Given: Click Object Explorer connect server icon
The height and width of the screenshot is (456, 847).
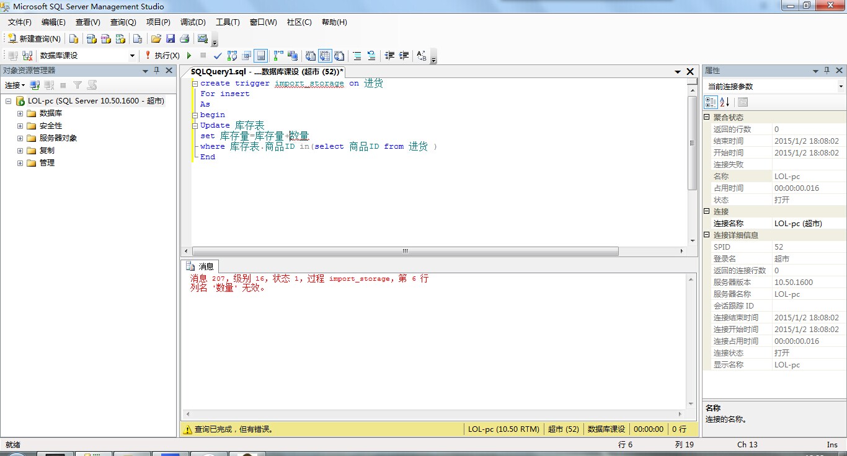Looking at the screenshot, I should tap(35, 85).
